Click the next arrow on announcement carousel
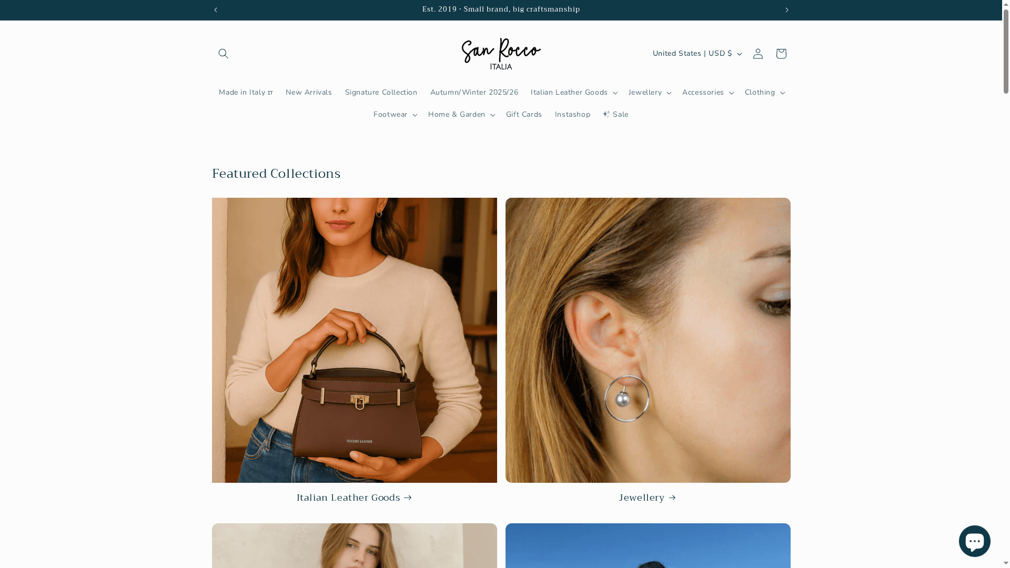 pyautogui.click(x=786, y=9)
